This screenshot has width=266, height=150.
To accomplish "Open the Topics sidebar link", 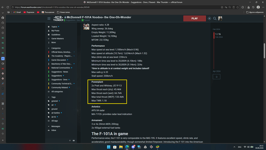I will tap(54, 27).
